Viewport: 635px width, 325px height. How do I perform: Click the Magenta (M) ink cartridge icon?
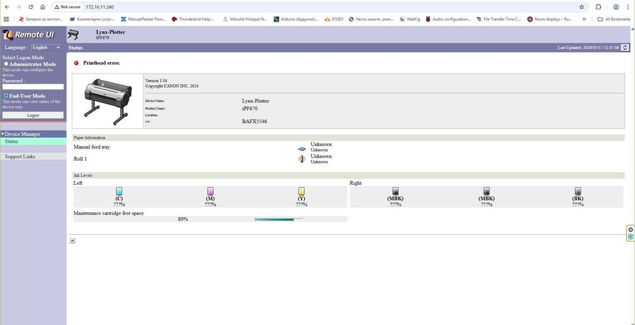210,192
